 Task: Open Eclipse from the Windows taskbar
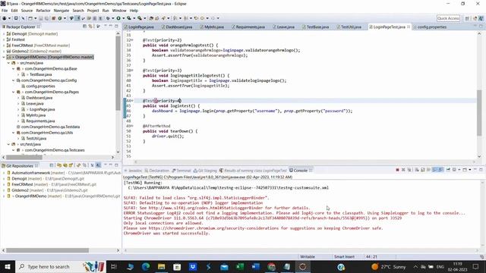[303, 266]
